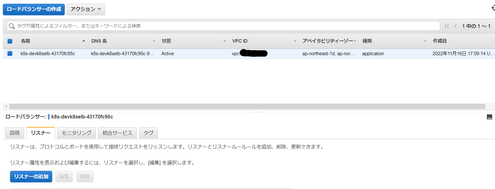Viewport: 495px width, 189px height.
Task: Open the アクション dropdown menu
Action: (86, 9)
